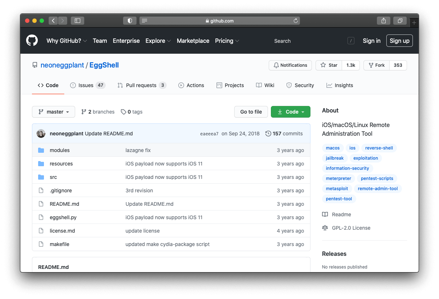Expand the Pricing dropdown
The image size is (439, 299).
tap(227, 41)
